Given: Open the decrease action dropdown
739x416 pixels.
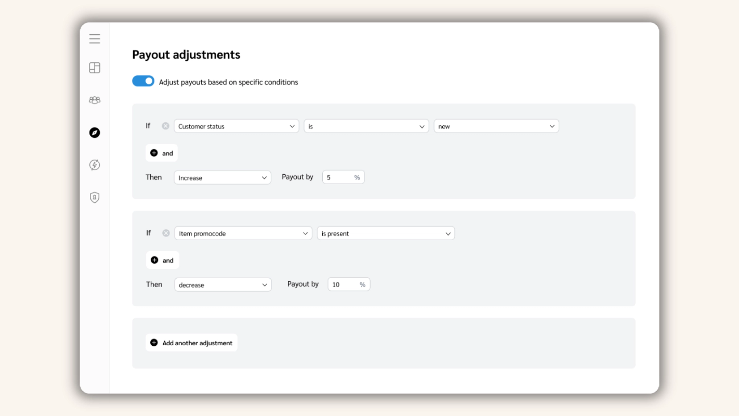Looking at the screenshot, I should tap(223, 285).
